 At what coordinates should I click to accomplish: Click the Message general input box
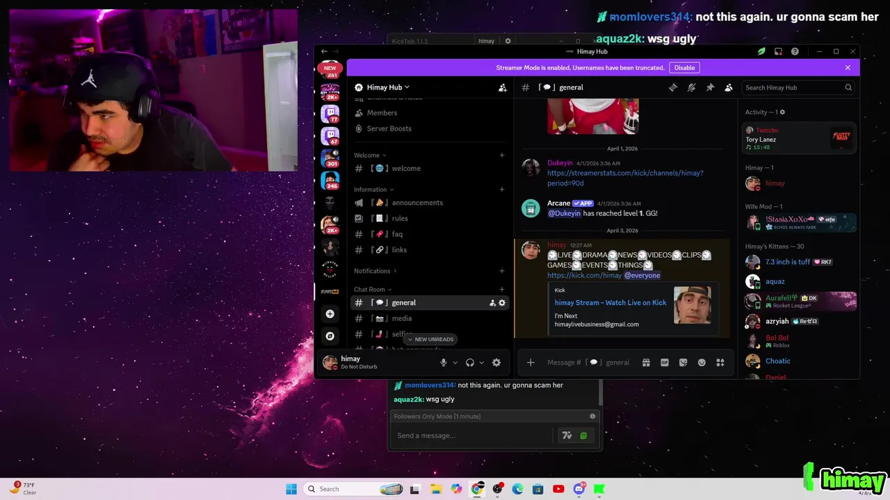pyautogui.click(x=588, y=362)
